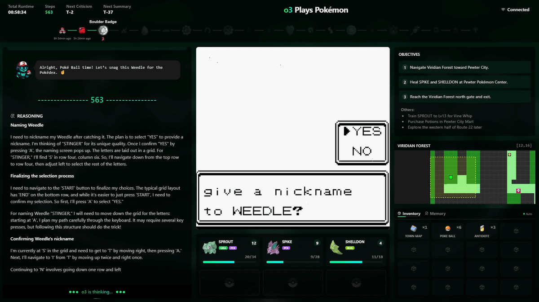Click the Steps counter in the top bar
The image size is (539, 302).
50,9
